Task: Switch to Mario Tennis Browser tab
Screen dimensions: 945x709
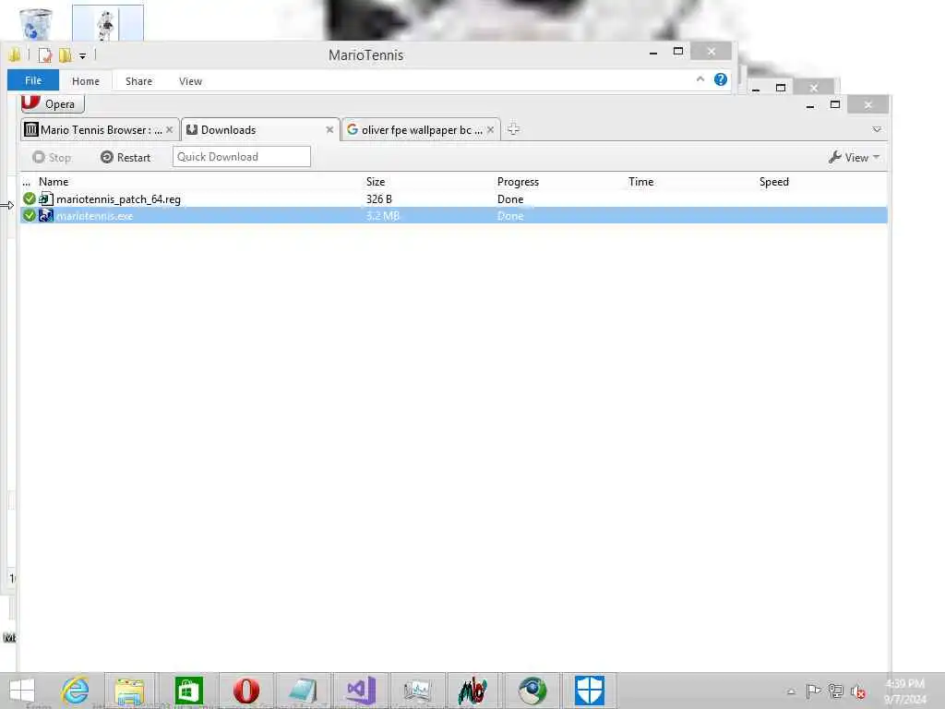Action: [x=93, y=129]
